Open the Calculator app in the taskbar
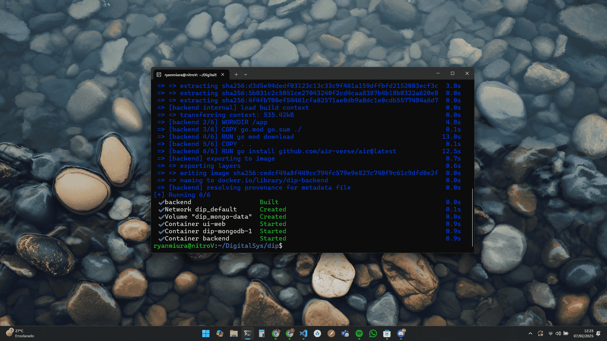The image size is (607, 341). click(x=261, y=333)
